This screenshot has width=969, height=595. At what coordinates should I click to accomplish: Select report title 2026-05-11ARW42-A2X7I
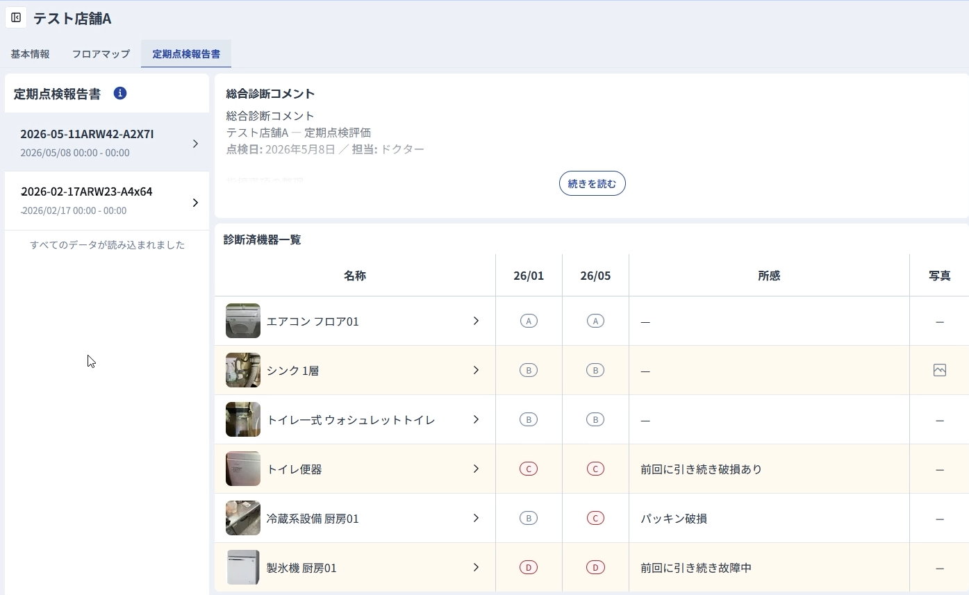(x=87, y=134)
